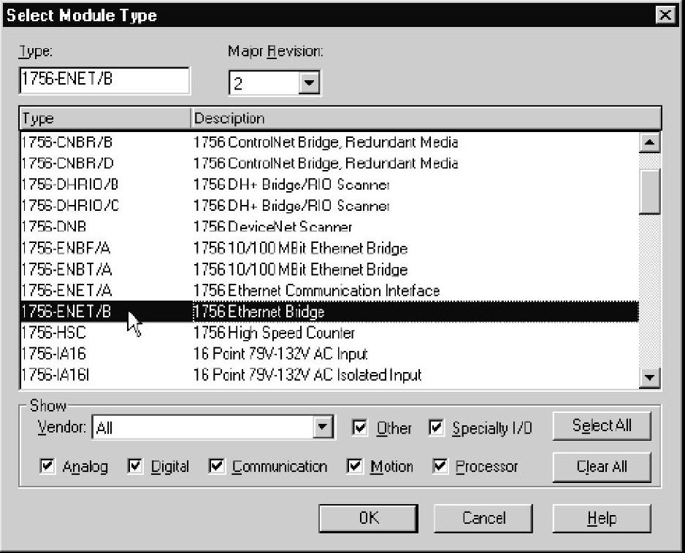Click the Type text input field
Viewport: 685px width, 553px height.
104,80
